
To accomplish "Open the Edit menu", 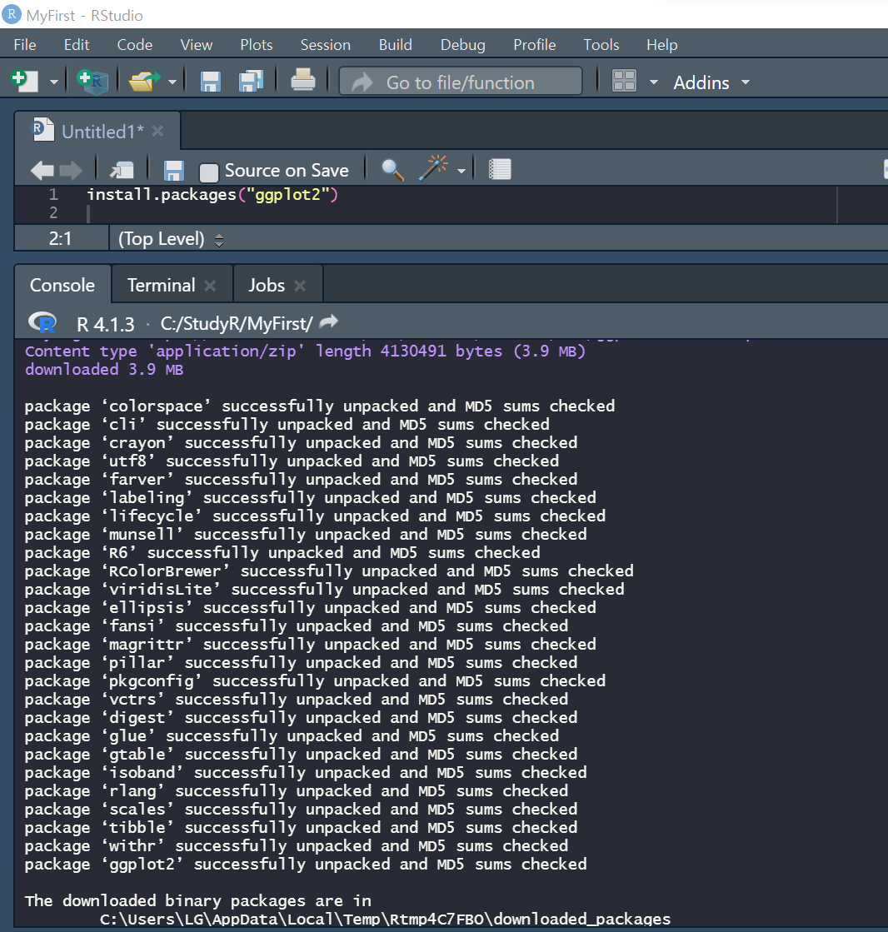I will pyautogui.click(x=77, y=45).
